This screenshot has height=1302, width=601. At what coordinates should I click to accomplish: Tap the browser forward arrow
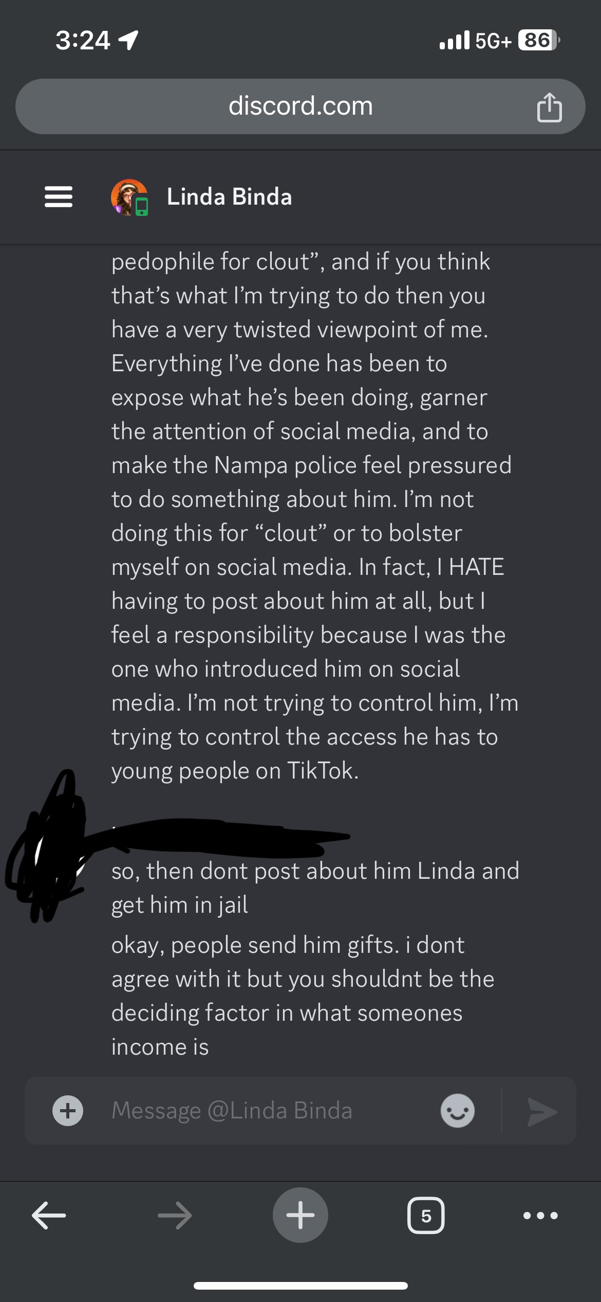175,1216
